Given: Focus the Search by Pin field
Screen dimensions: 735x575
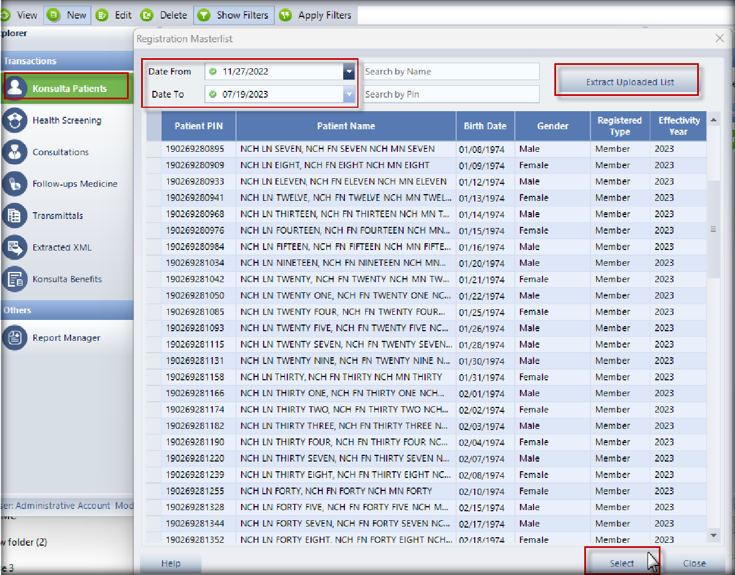Looking at the screenshot, I should point(450,94).
